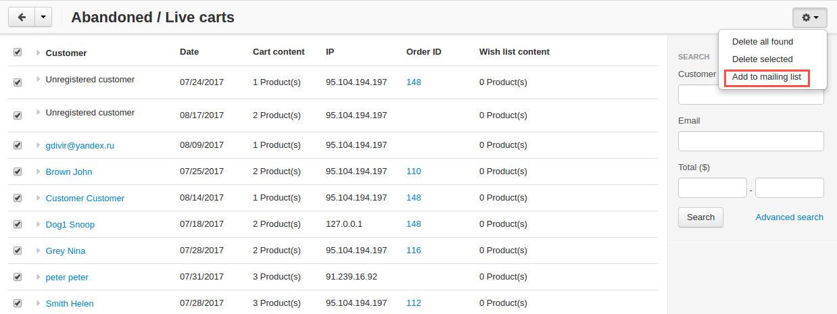Click the Search button
This screenshot has height=314, width=837.
[x=700, y=217]
